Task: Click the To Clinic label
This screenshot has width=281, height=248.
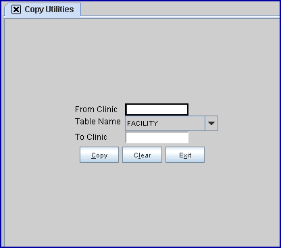Action: coord(91,137)
